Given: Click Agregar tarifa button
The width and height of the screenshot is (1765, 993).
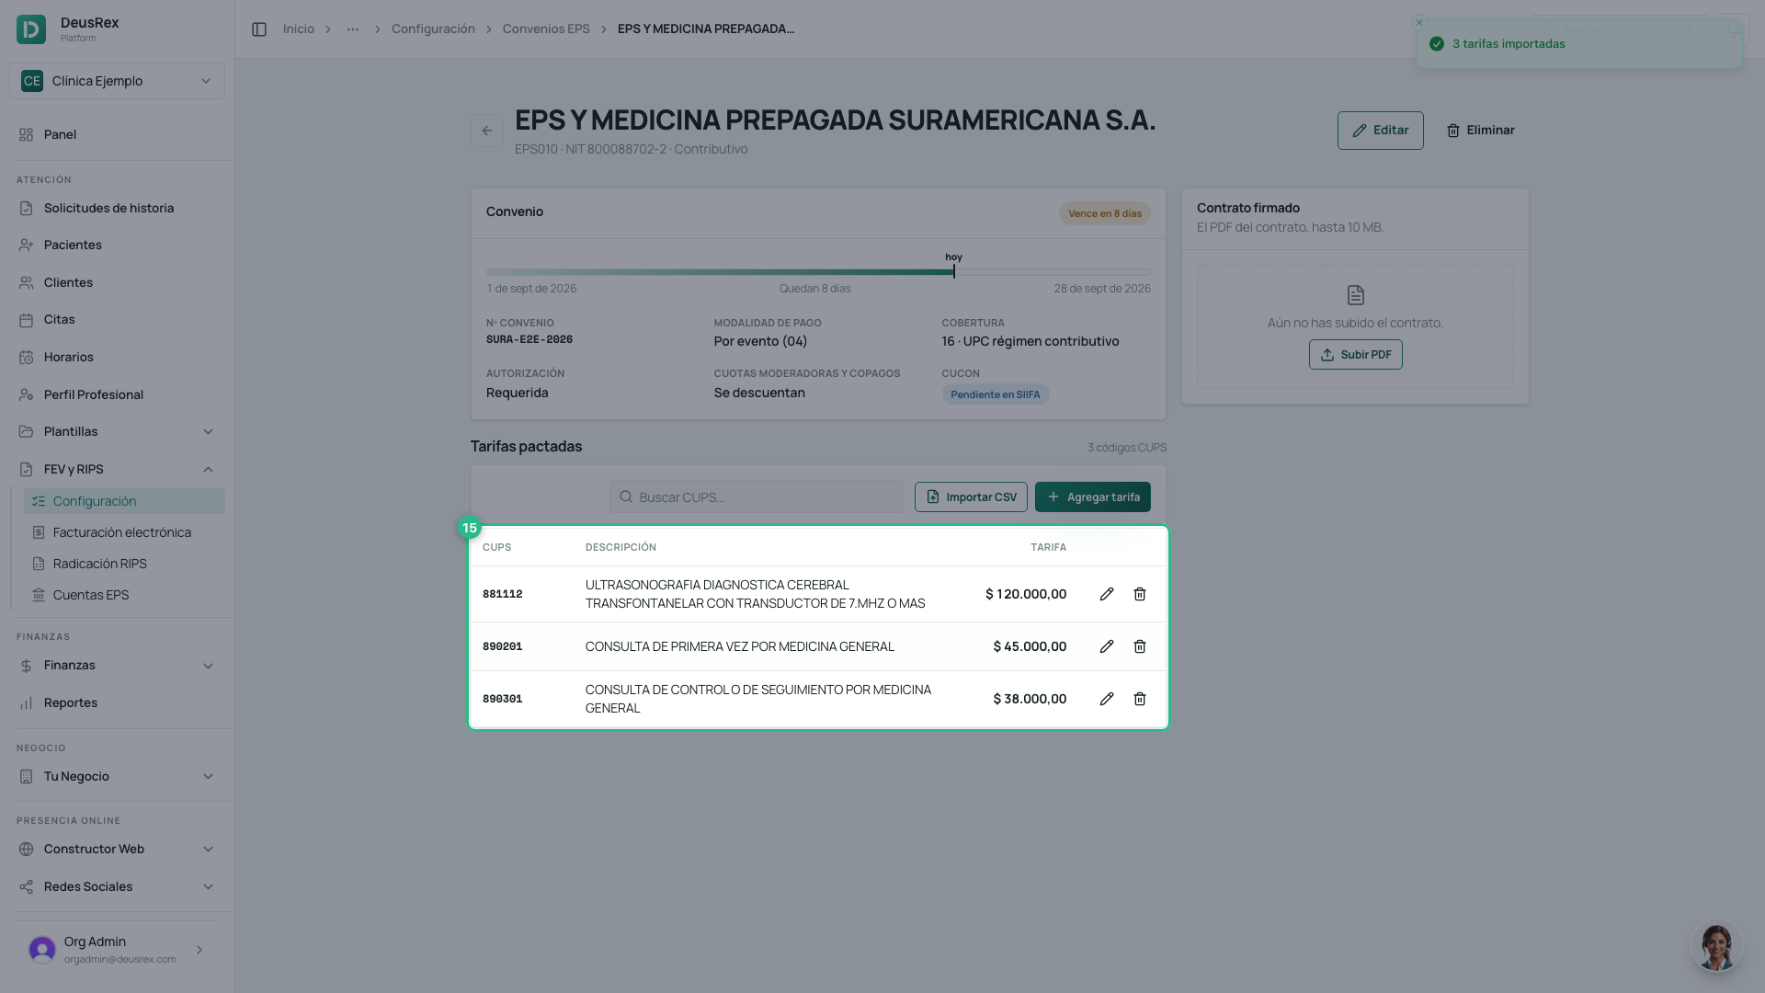Looking at the screenshot, I should 1093,496.
